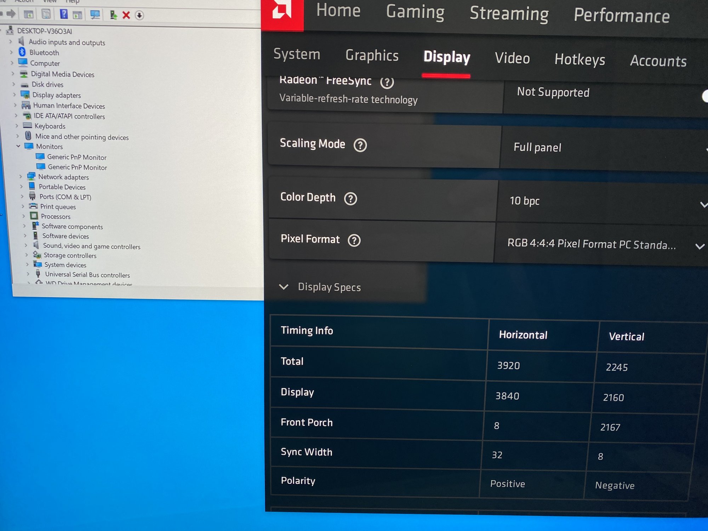This screenshot has height=531, width=708.
Task: Select first Generic PnP Monitor entry
Action: (x=76, y=157)
